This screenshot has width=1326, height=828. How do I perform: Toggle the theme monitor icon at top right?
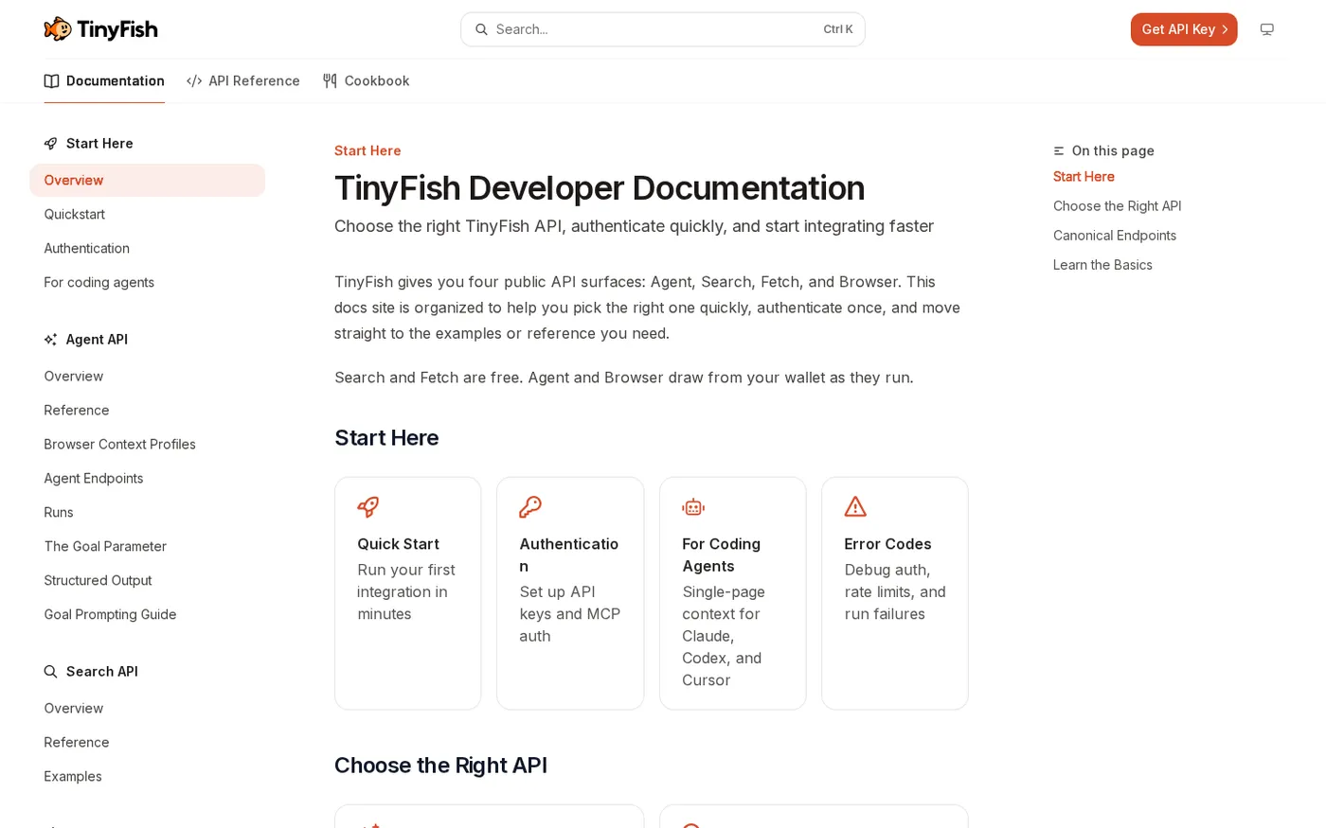click(x=1266, y=29)
